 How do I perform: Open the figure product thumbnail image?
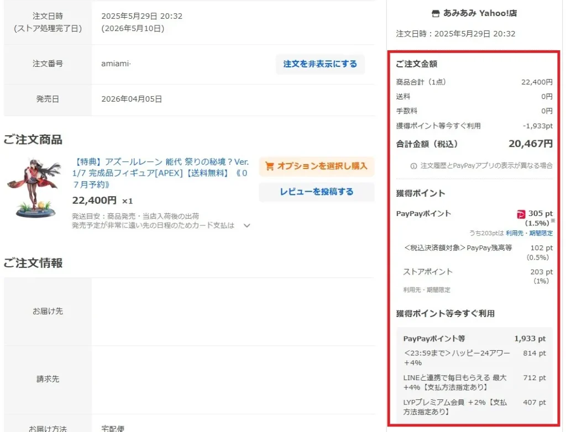point(35,188)
